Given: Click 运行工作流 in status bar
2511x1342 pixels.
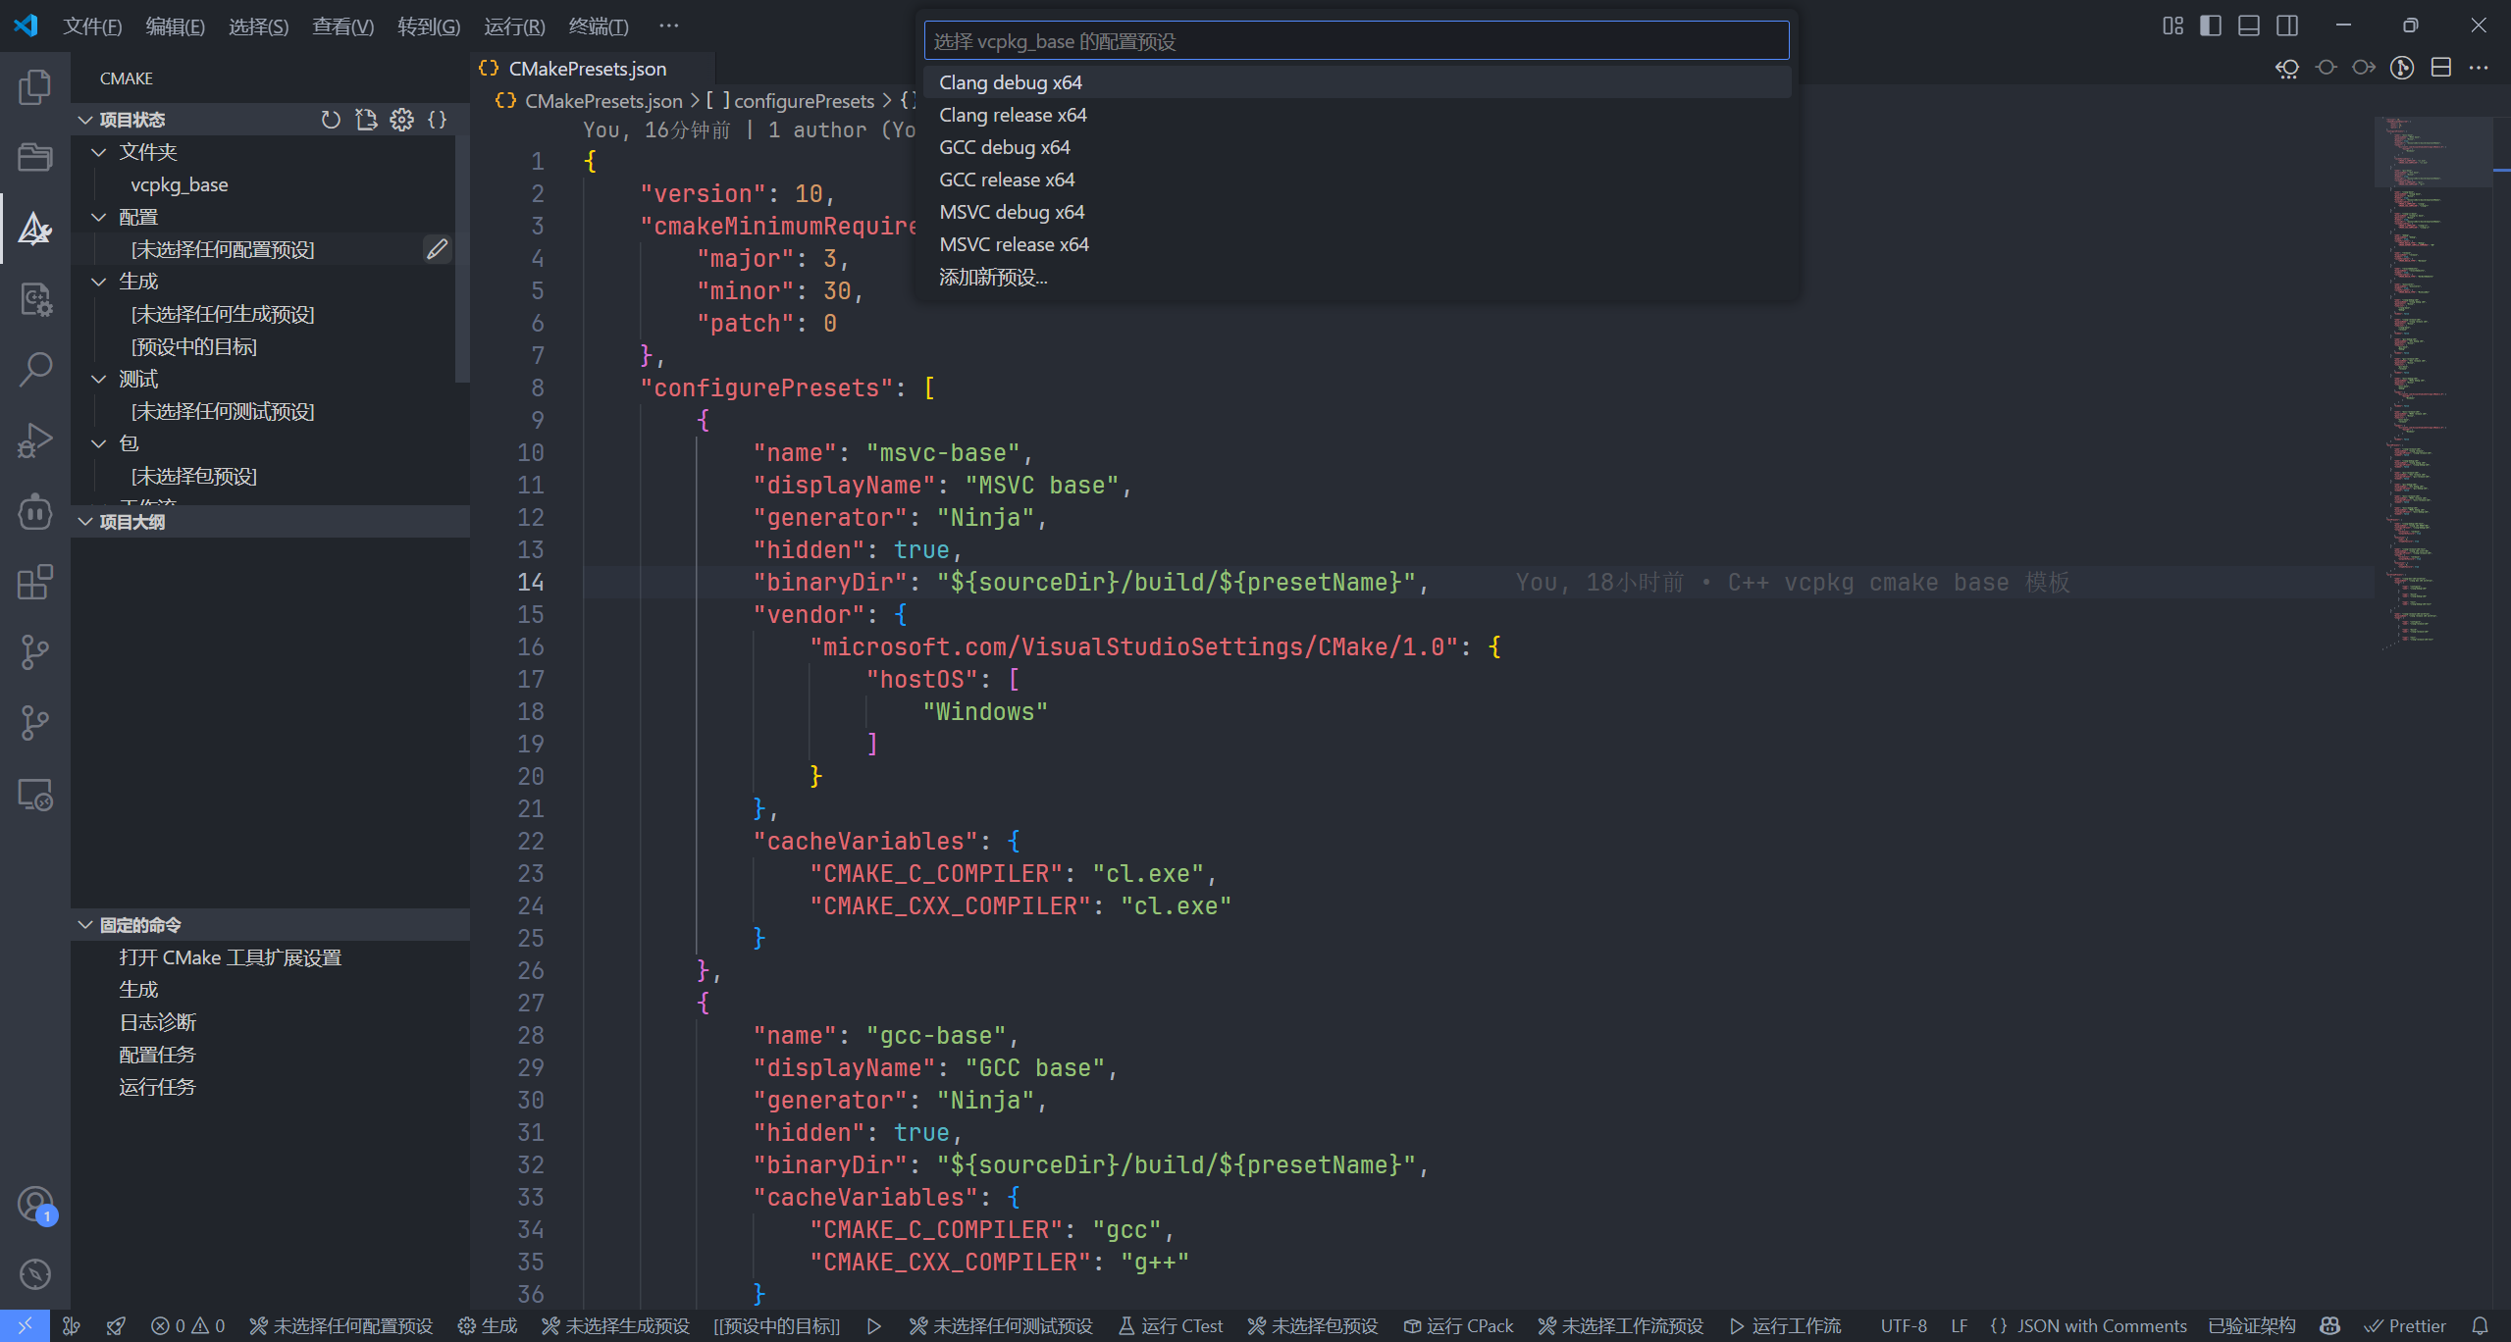Looking at the screenshot, I should point(1786,1326).
